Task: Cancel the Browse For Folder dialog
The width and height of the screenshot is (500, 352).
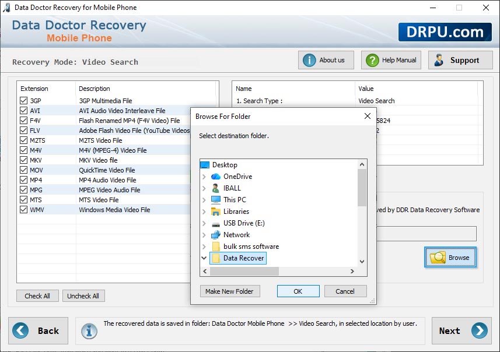Action: [x=345, y=291]
